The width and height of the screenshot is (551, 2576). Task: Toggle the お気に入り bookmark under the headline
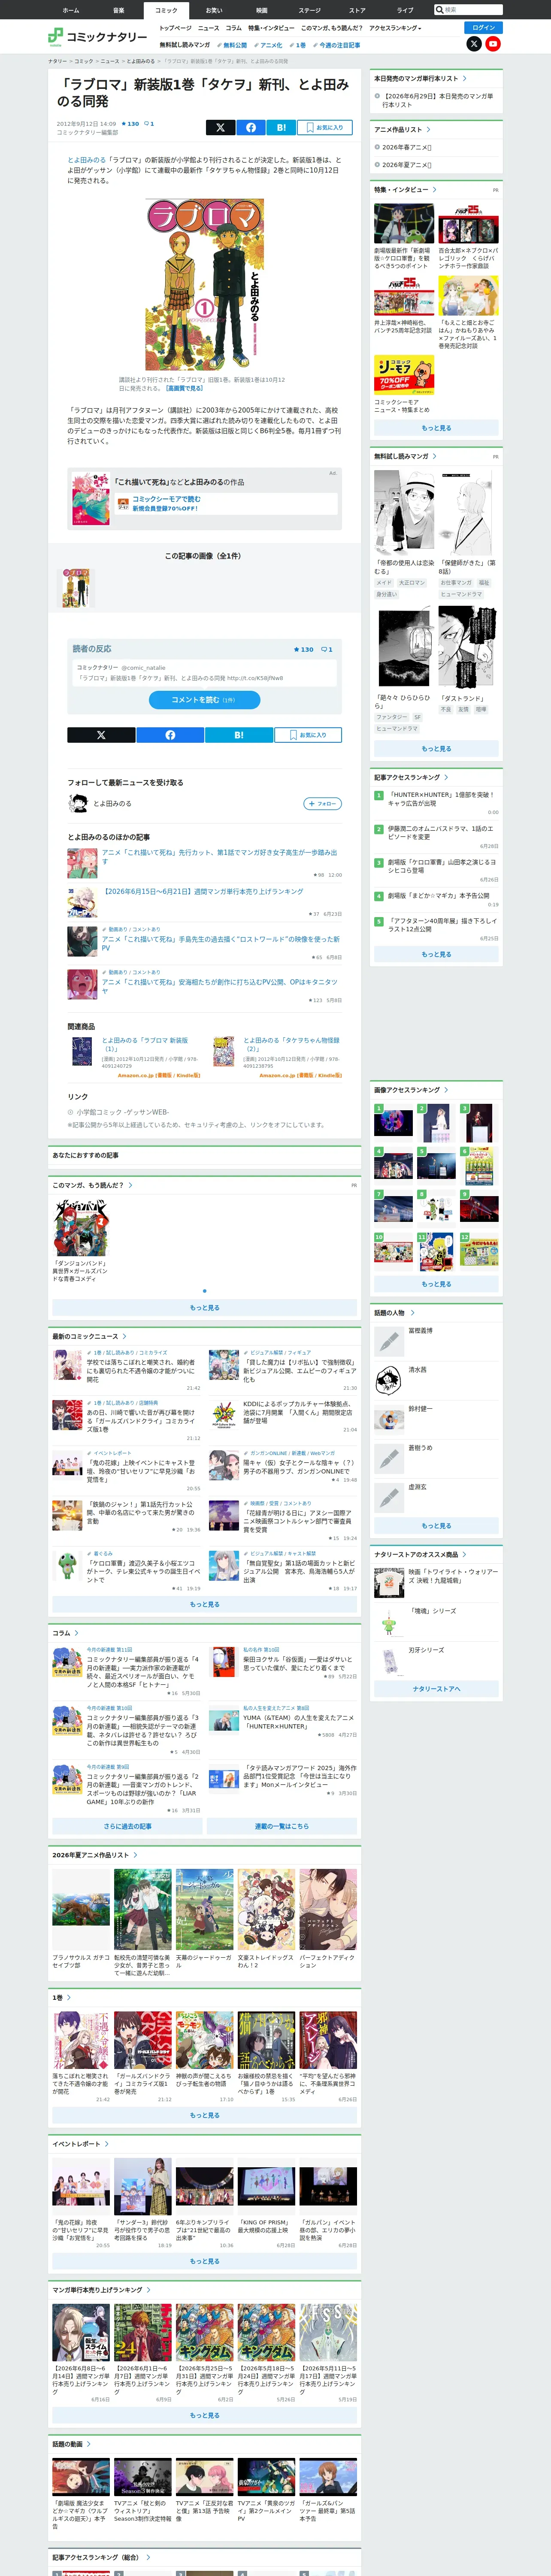tap(325, 127)
